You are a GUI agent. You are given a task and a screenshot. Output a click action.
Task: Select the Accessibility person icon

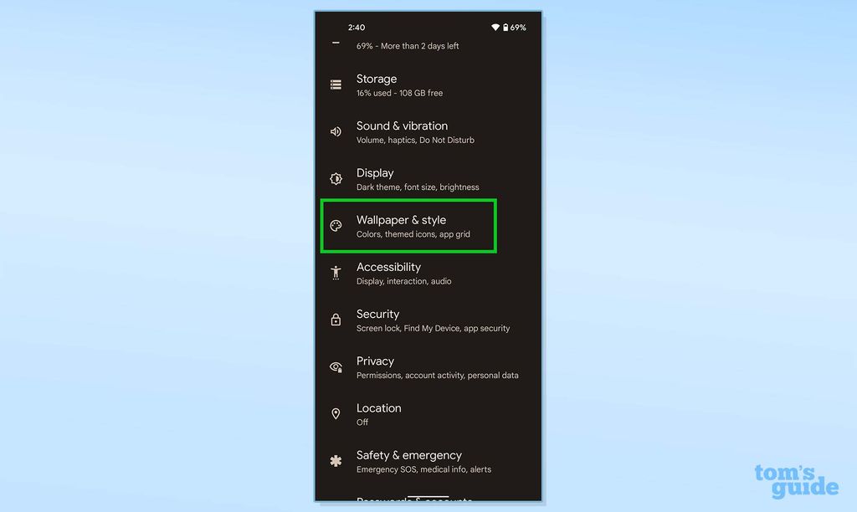point(336,273)
